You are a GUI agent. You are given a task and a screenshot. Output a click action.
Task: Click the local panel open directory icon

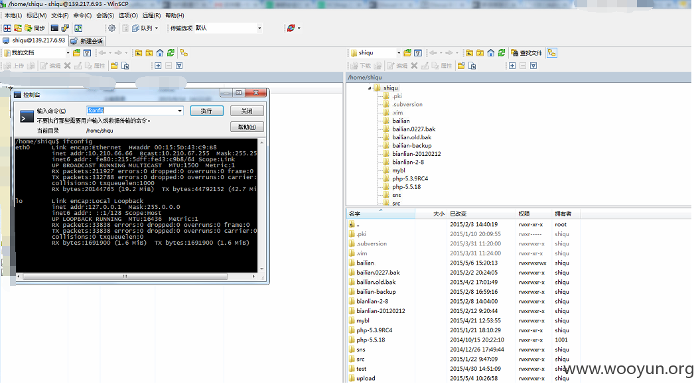(77, 52)
